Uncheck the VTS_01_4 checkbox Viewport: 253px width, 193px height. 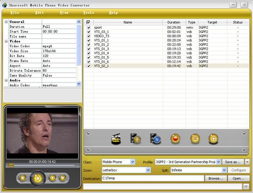[x=89, y=53]
